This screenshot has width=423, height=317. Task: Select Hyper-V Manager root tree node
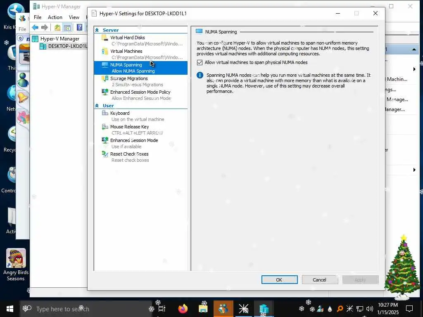56,39
